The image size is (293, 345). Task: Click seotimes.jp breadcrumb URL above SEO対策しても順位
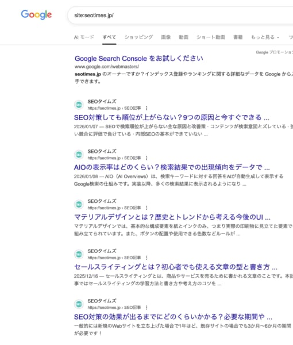point(114,108)
